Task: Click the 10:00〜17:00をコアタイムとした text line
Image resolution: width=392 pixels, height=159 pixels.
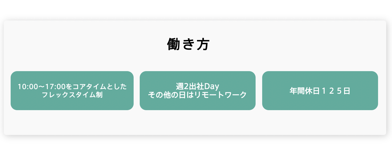Action: (x=72, y=87)
